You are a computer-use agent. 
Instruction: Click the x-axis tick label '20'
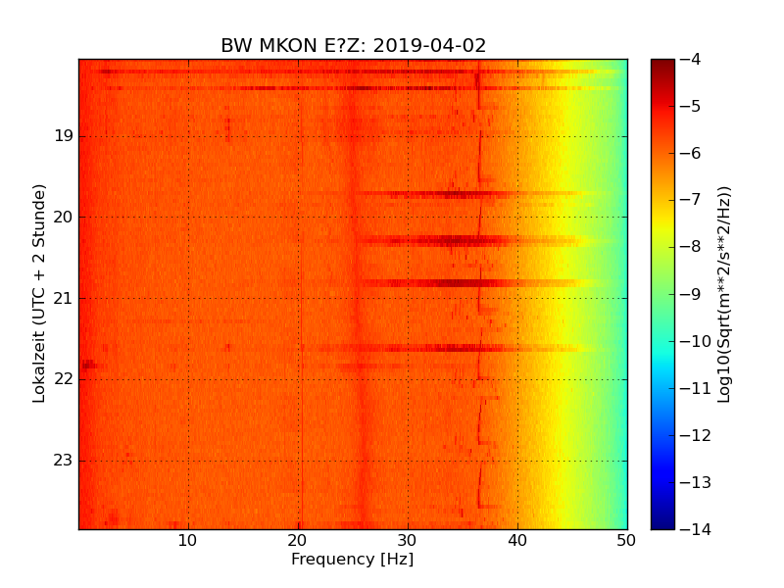298,541
